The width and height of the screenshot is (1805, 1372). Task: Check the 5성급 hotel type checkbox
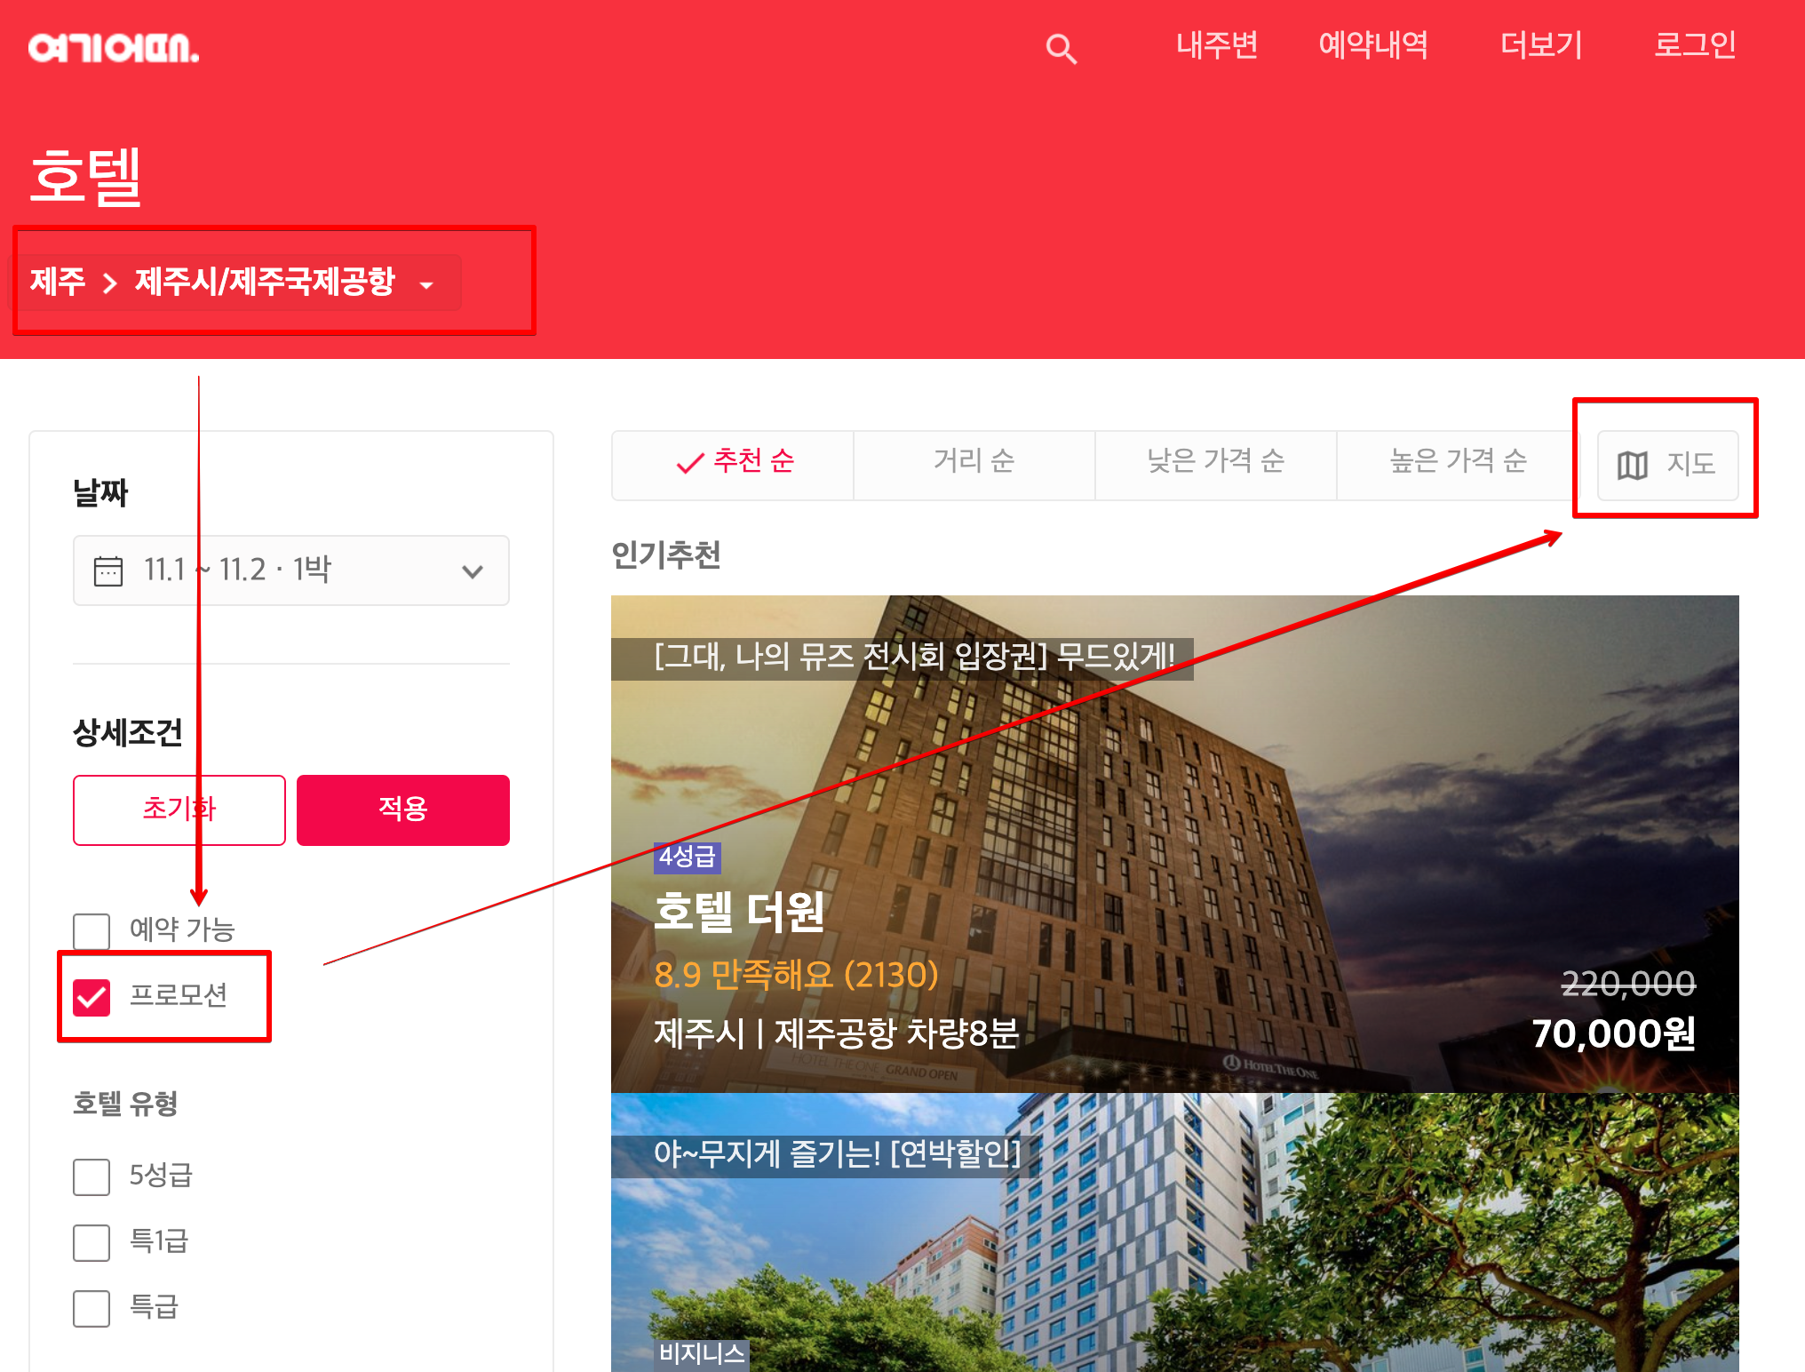91,1177
